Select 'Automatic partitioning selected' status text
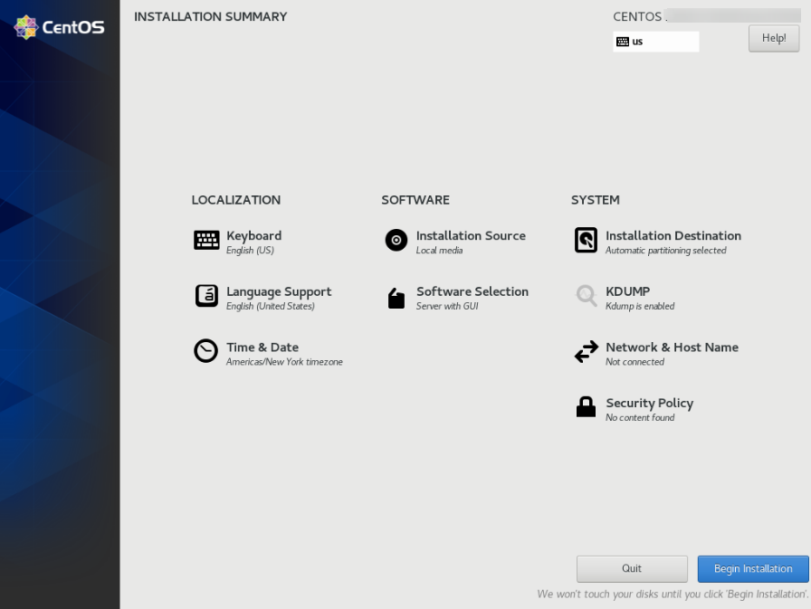Image resolution: width=811 pixels, height=609 pixels. click(665, 251)
